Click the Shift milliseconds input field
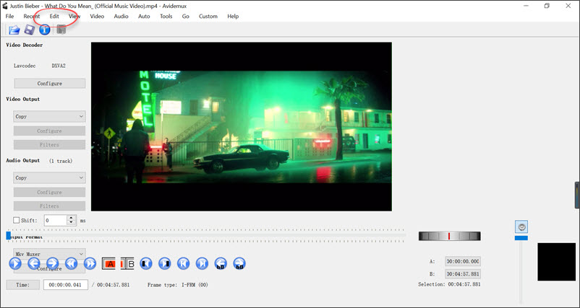This screenshot has height=308, width=580. click(56, 221)
